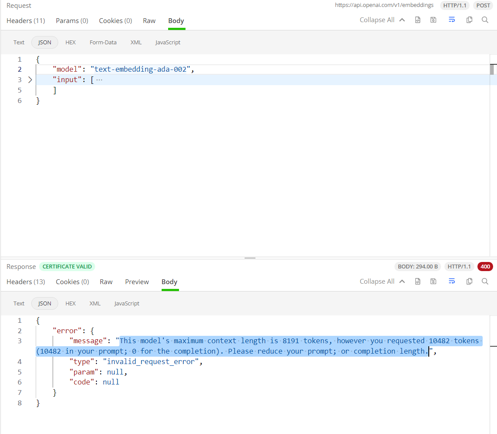Click the Request panel title label
Screen dimensions: 497x434
pyautogui.click(x=19, y=6)
